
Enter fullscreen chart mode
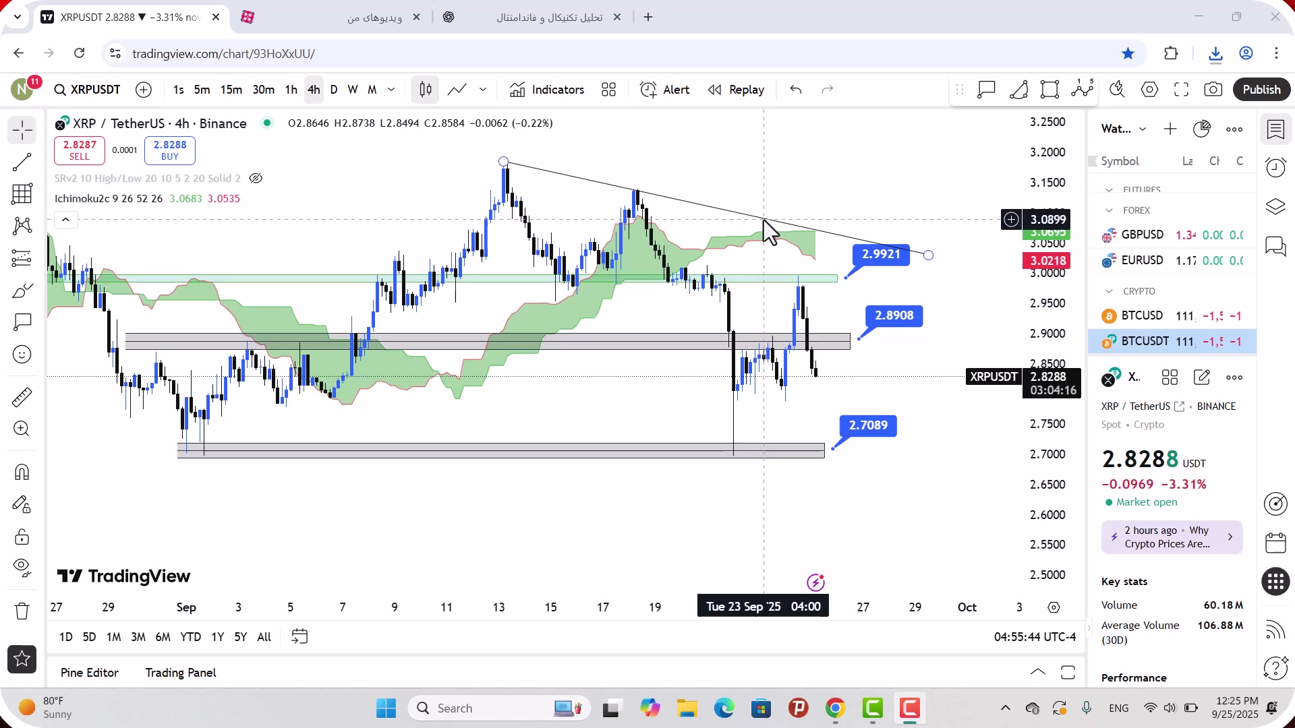click(x=1182, y=90)
